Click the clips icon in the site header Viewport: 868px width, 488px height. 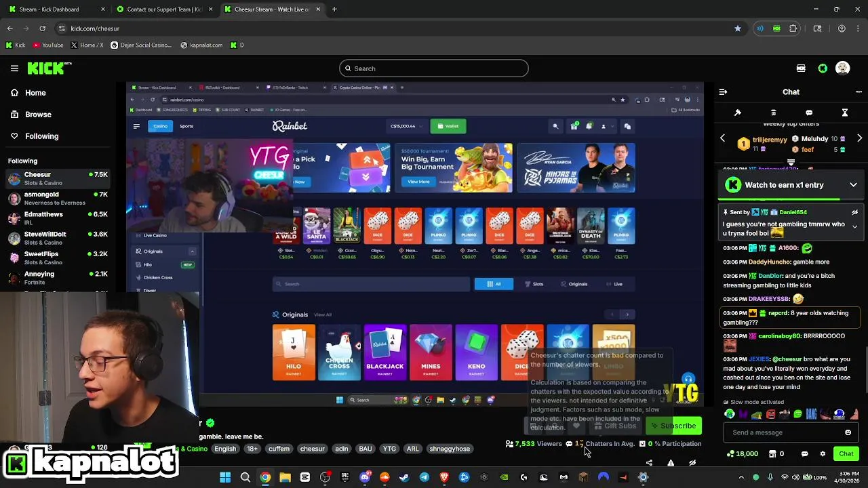[801, 68]
